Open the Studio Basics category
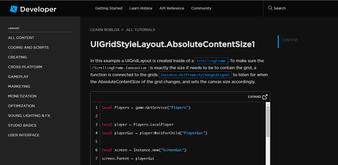 point(22,125)
